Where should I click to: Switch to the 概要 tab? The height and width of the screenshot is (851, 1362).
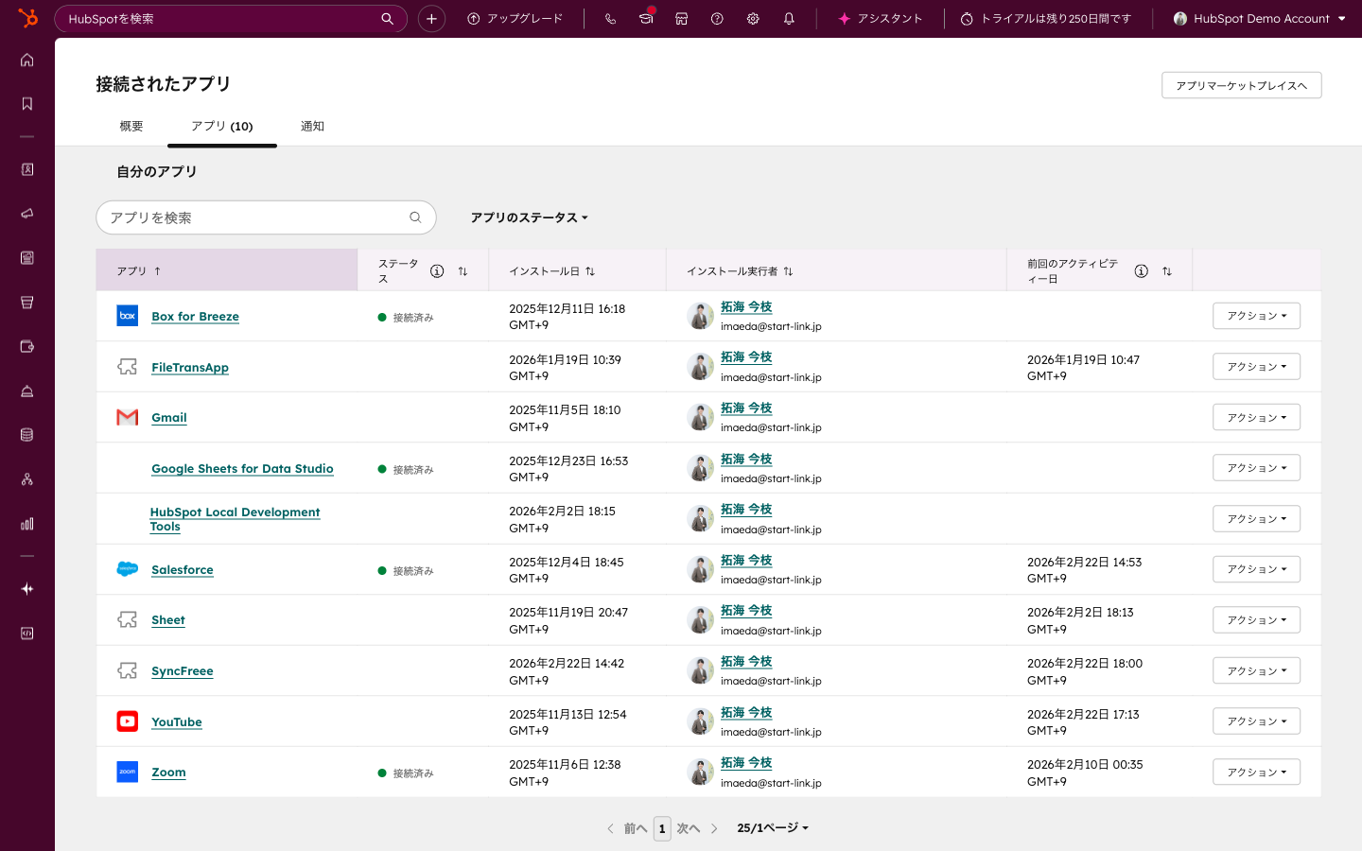click(131, 127)
